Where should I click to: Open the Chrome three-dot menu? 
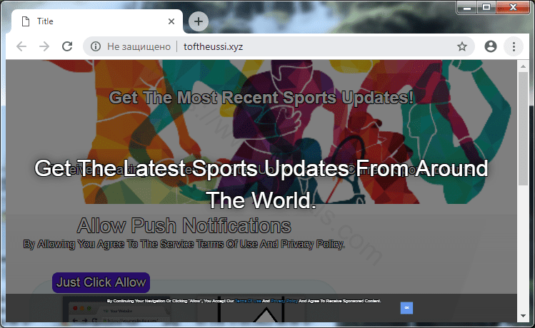point(513,46)
